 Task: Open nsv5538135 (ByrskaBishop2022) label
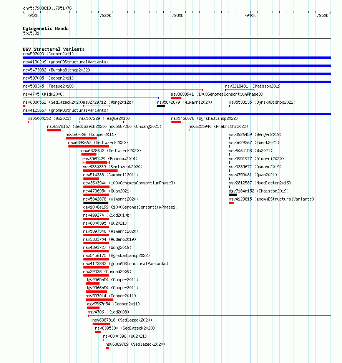coord(262,102)
